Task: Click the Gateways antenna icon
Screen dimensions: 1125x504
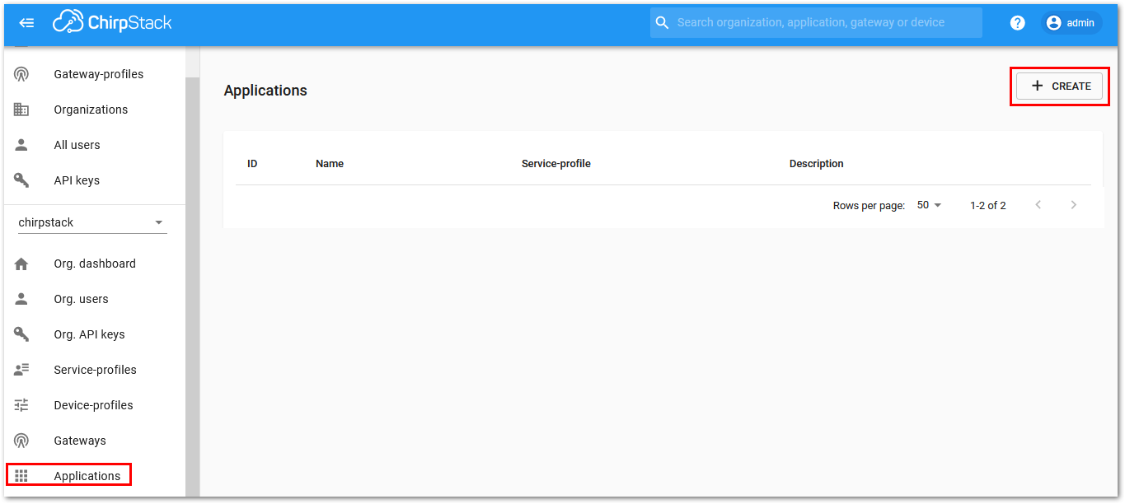Action: click(21, 441)
